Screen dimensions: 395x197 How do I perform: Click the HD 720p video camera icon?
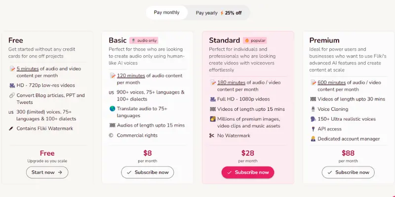(12, 85)
